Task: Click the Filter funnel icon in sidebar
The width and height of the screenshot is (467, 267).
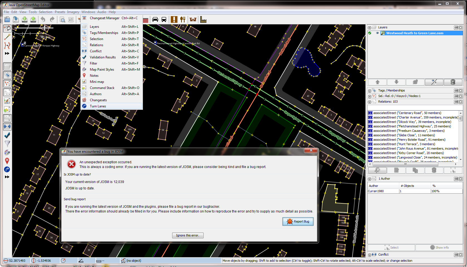Action: [x=7, y=144]
